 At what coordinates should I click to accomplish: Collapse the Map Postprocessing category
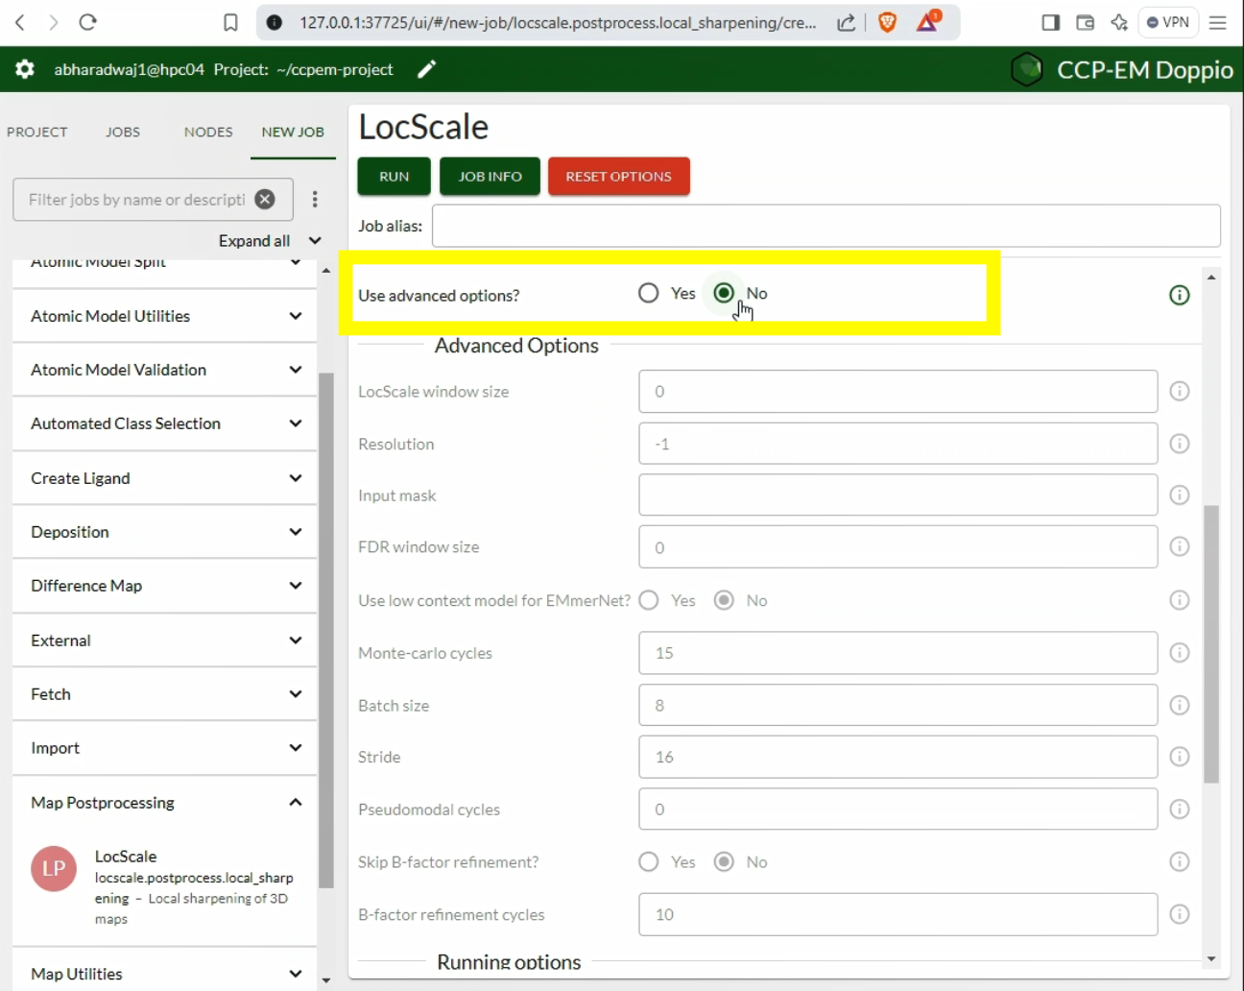click(164, 803)
